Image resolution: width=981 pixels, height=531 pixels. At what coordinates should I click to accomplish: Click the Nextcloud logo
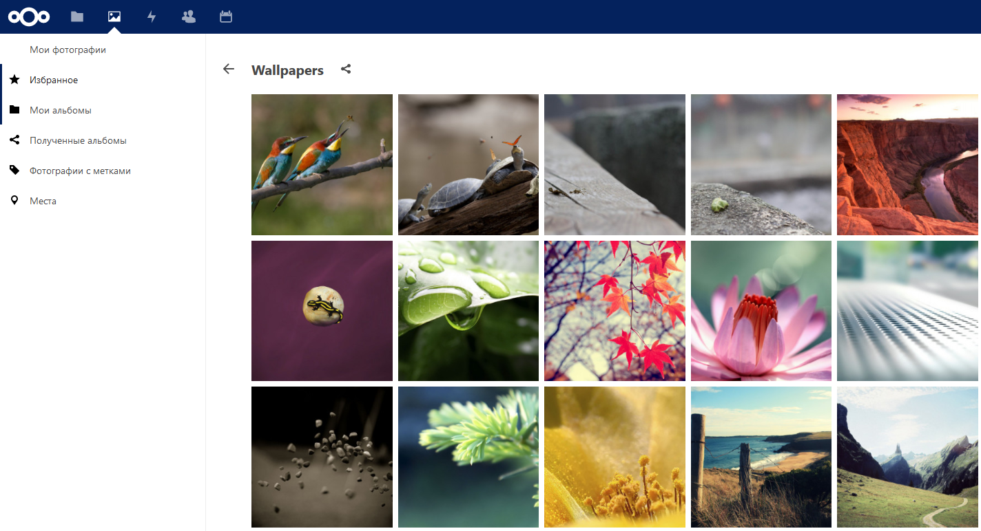[29, 17]
